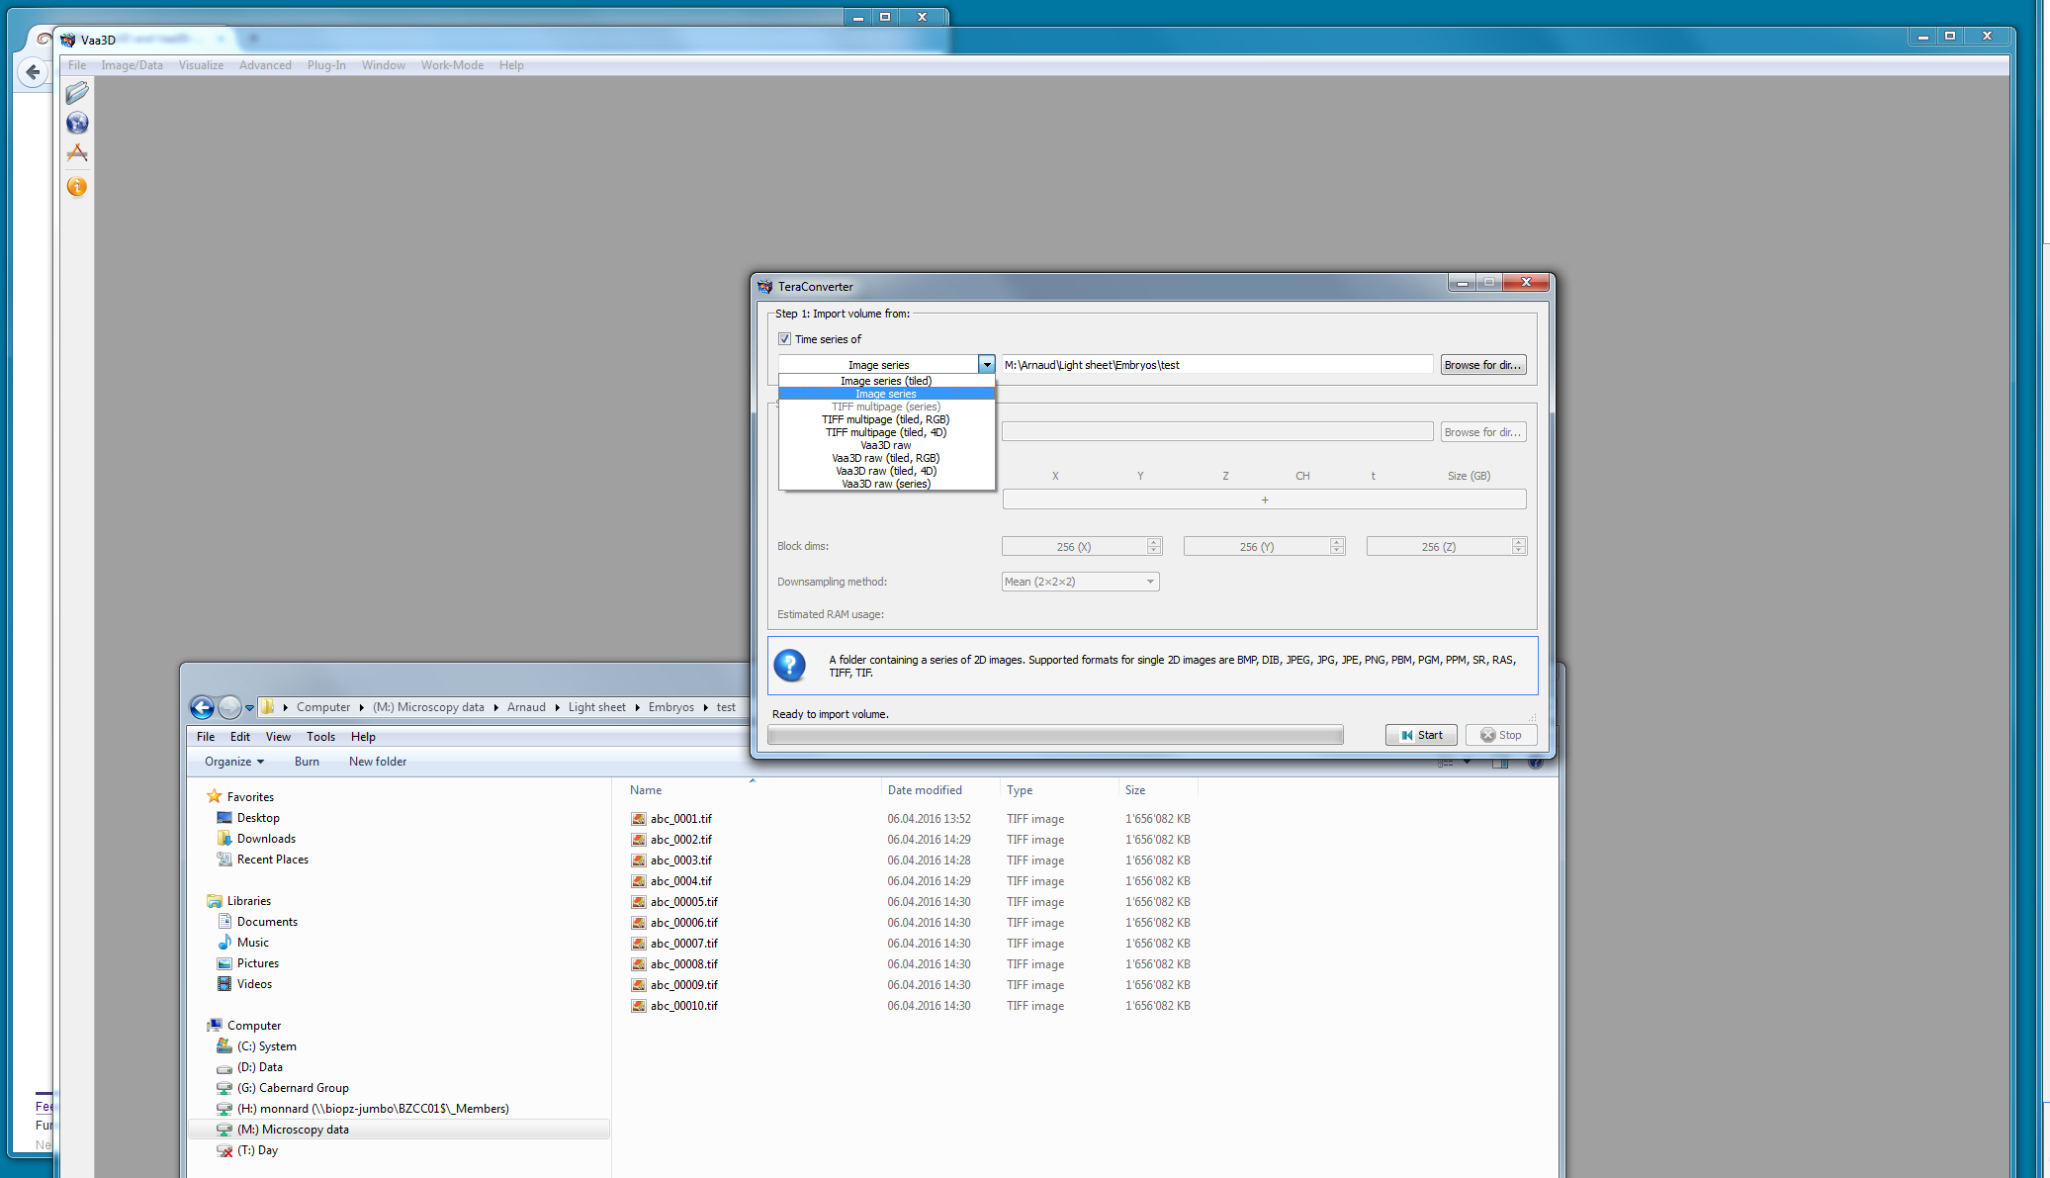Select 'Vaa3D raw (series)' option
Viewport: 2050px width, 1178px height.
pos(886,484)
